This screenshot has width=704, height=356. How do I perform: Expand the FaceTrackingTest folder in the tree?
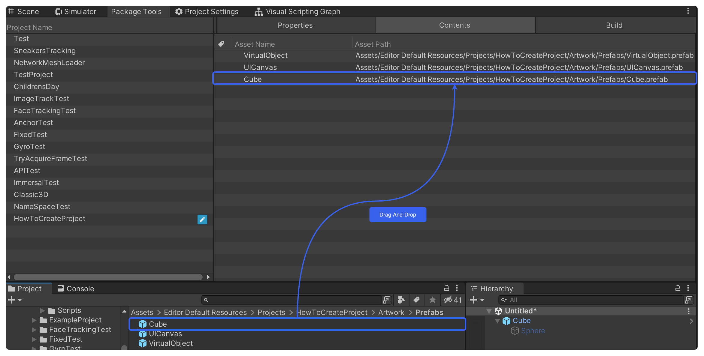34,330
